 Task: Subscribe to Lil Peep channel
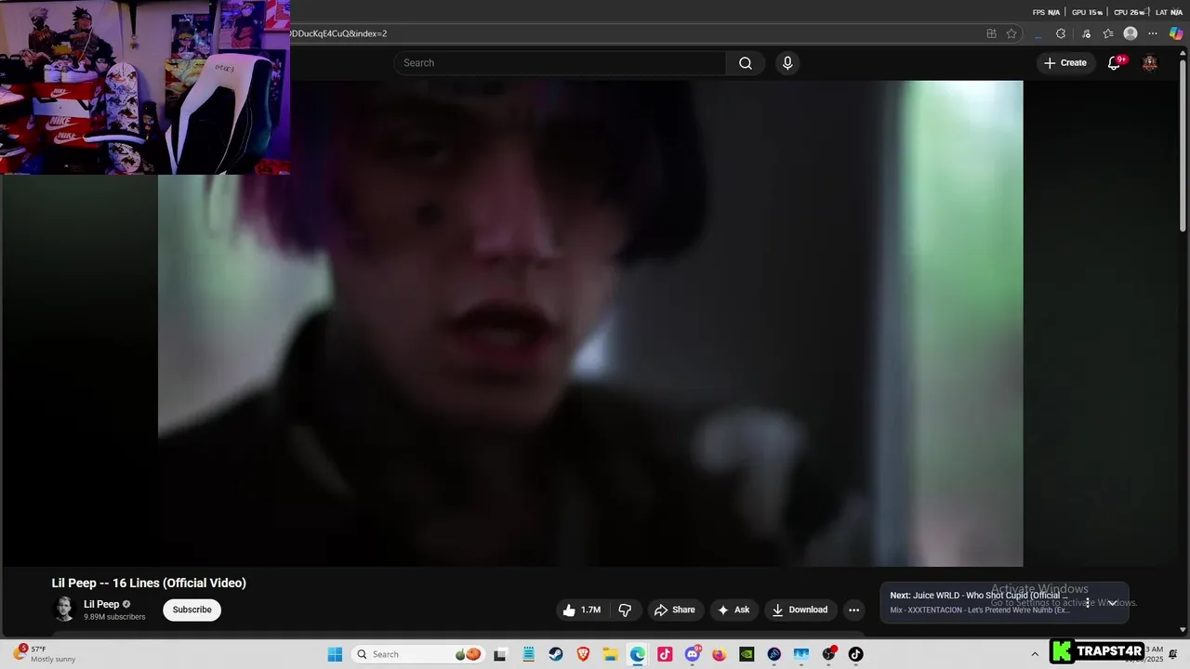(x=192, y=610)
